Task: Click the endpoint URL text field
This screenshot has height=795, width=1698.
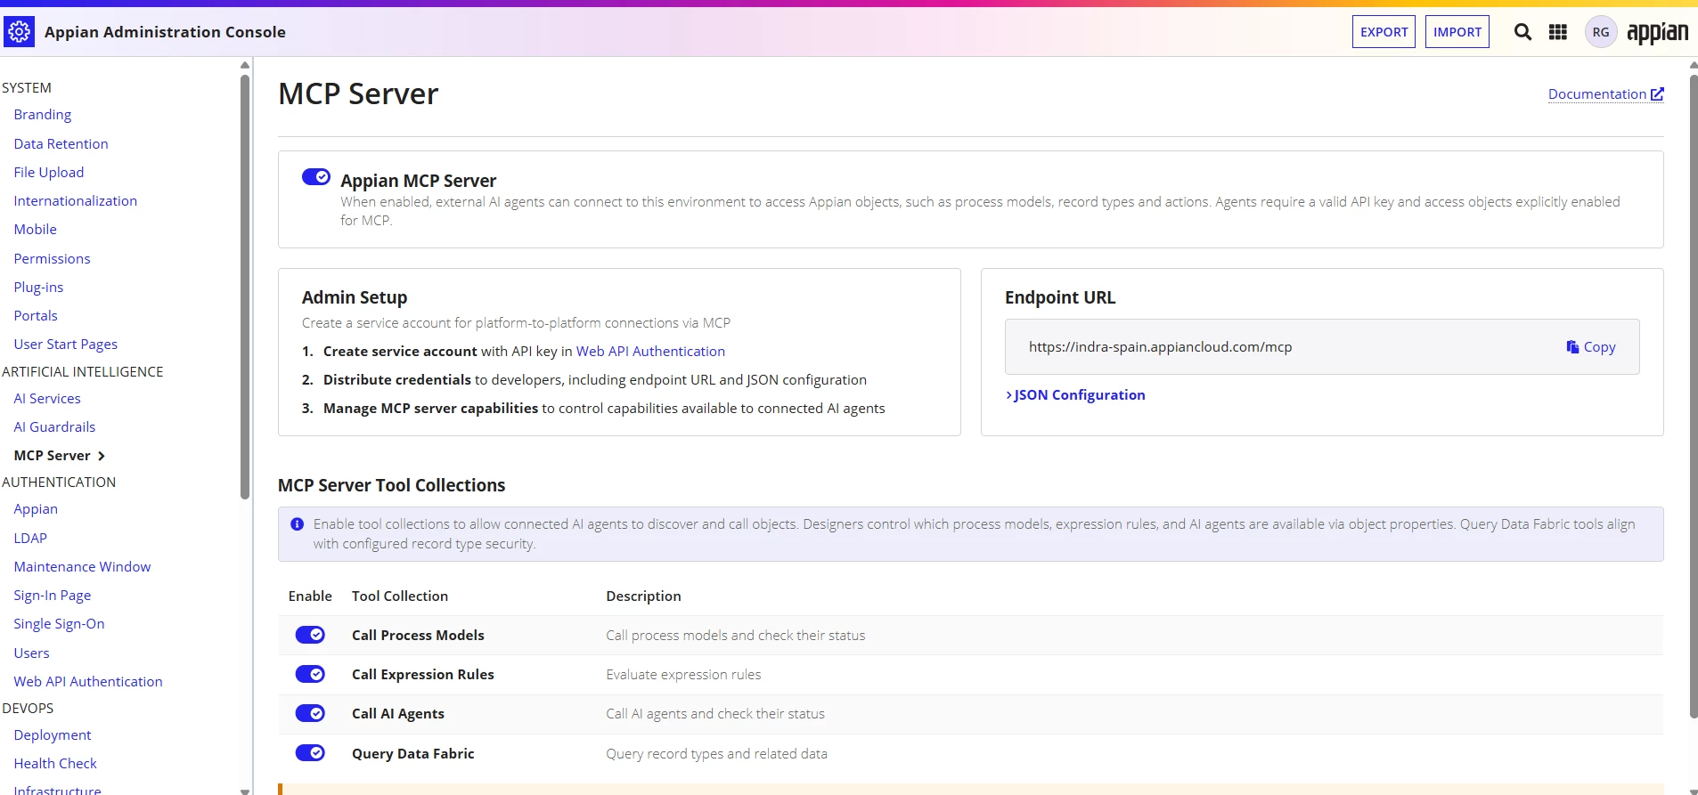Action: click(x=1322, y=347)
